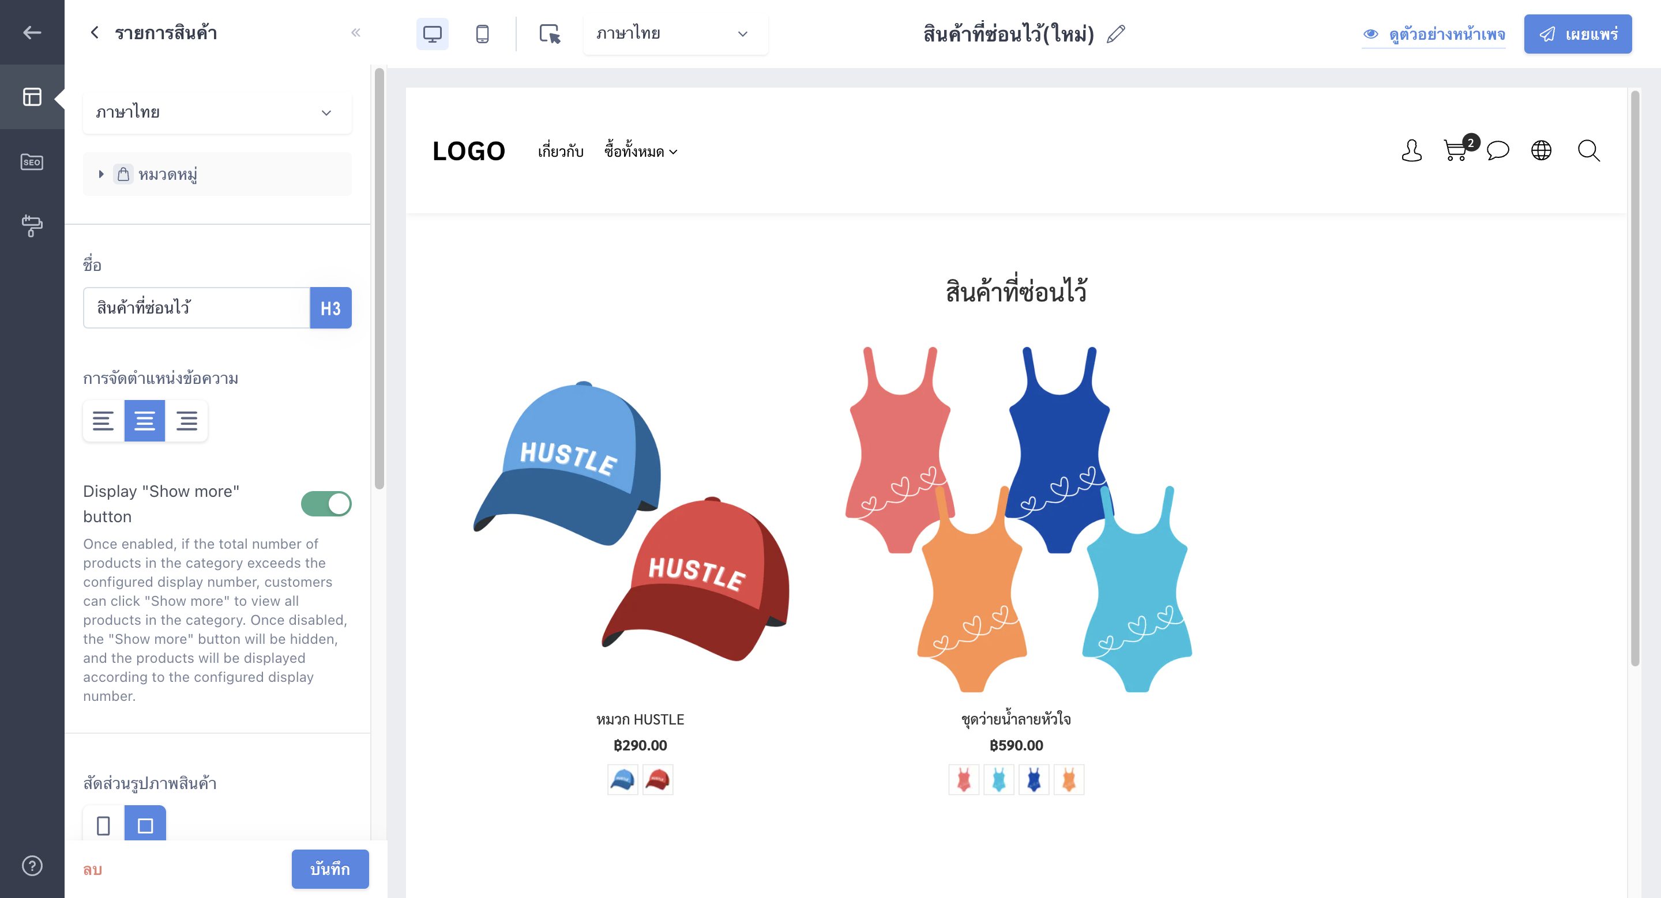The image size is (1661, 898).
Task: Click the เผยแพร่ publish button
Action: pos(1577,33)
